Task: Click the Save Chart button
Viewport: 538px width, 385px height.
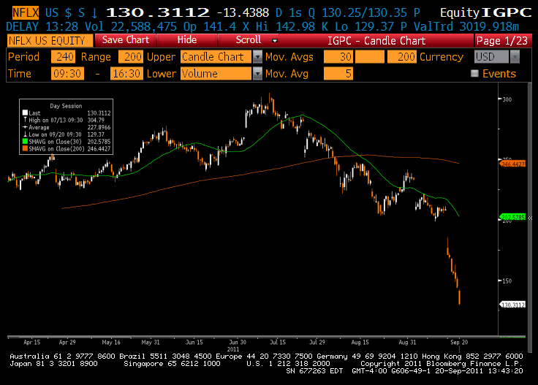Action: (x=126, y=40)
